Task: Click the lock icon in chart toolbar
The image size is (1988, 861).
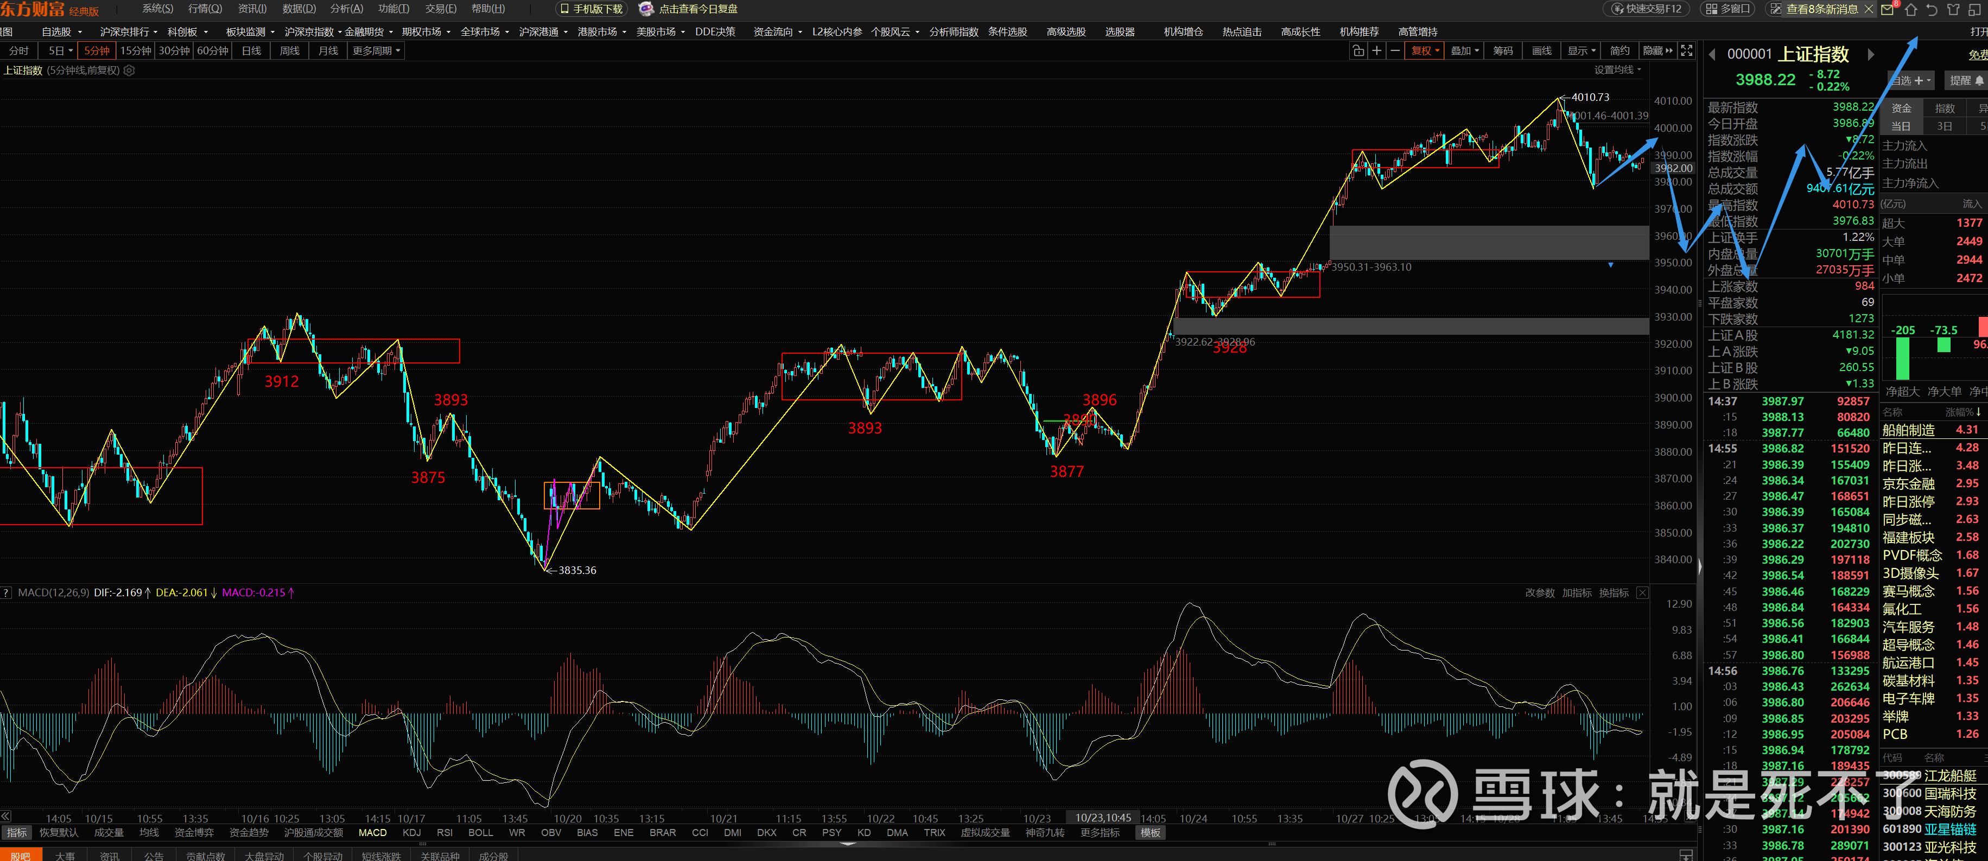Action: 1357,51
